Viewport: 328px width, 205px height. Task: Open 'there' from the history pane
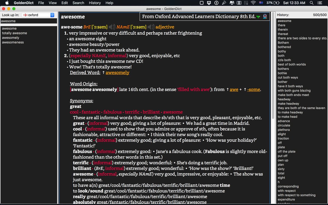pyautogui.click(x=281, y=25)
